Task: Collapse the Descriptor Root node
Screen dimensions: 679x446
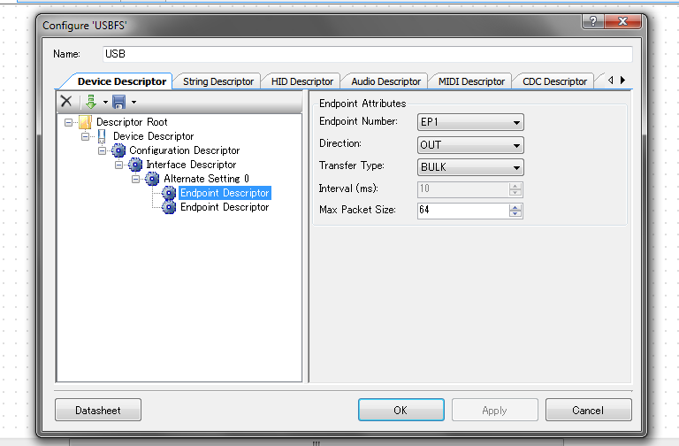Action: click(x=68, y=123)
